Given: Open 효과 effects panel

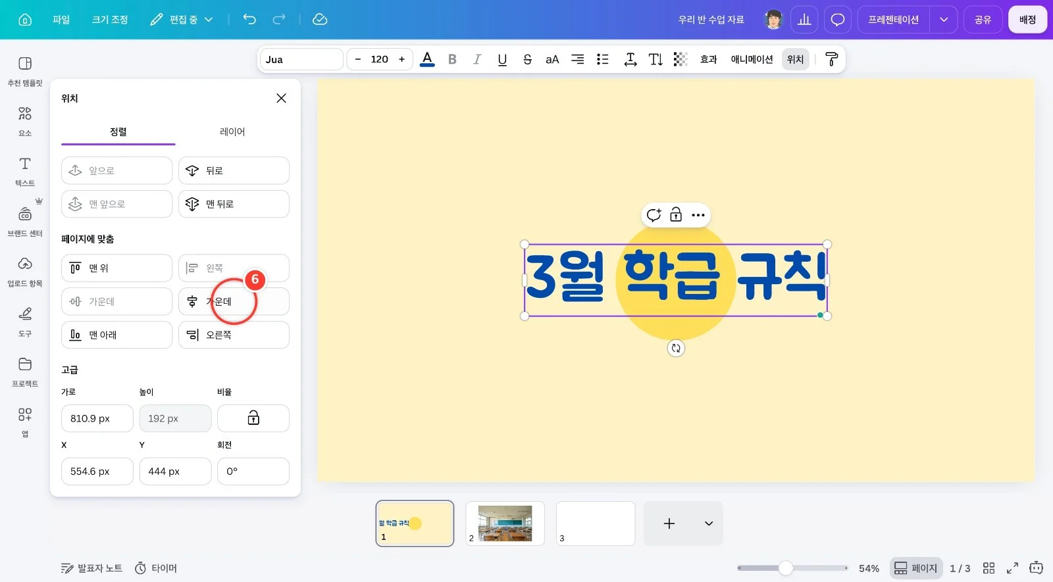Looking at the screenshot, I should click(x=709, y=59).
